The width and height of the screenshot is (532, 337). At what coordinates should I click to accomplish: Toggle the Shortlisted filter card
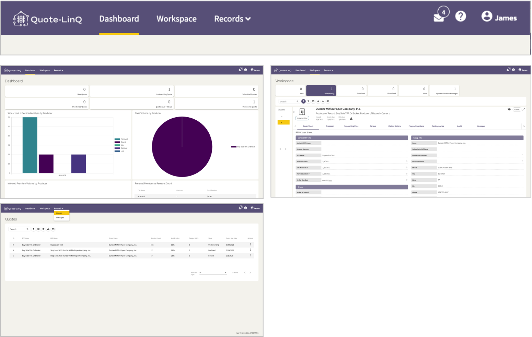[383, 90]
